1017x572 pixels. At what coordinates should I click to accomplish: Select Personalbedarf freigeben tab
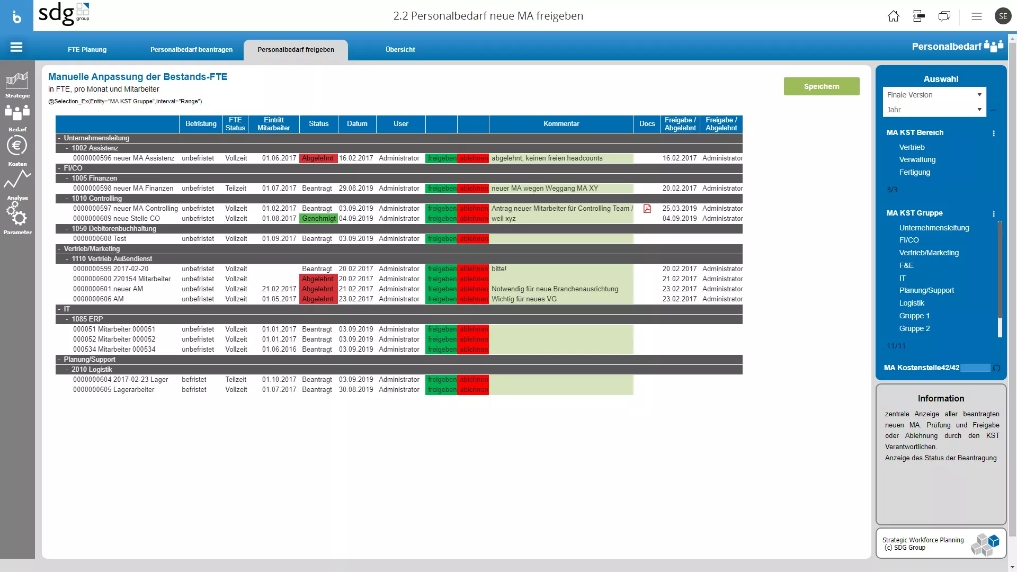[x=296, y=50]
